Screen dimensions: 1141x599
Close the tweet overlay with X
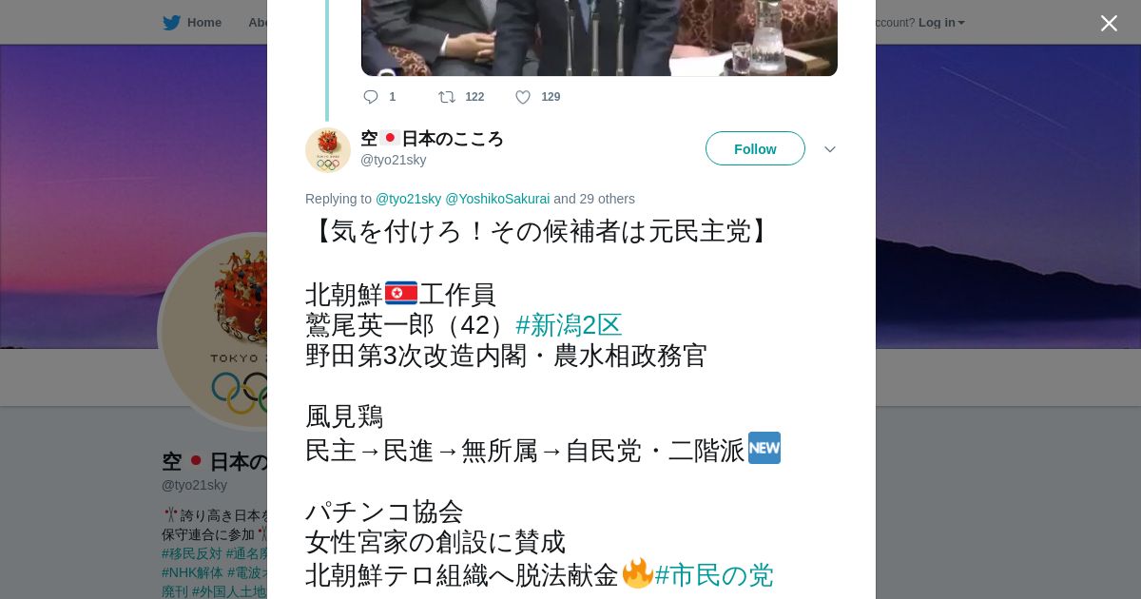click(x=1109, y=23)
